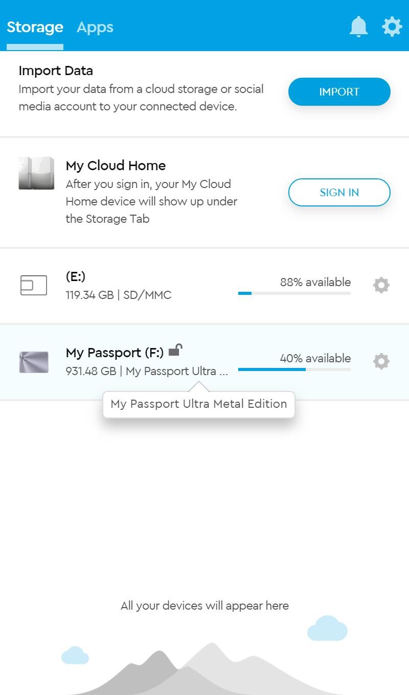
Task: Click the SD card icon for E:
Action: click(x=34, y=285)
